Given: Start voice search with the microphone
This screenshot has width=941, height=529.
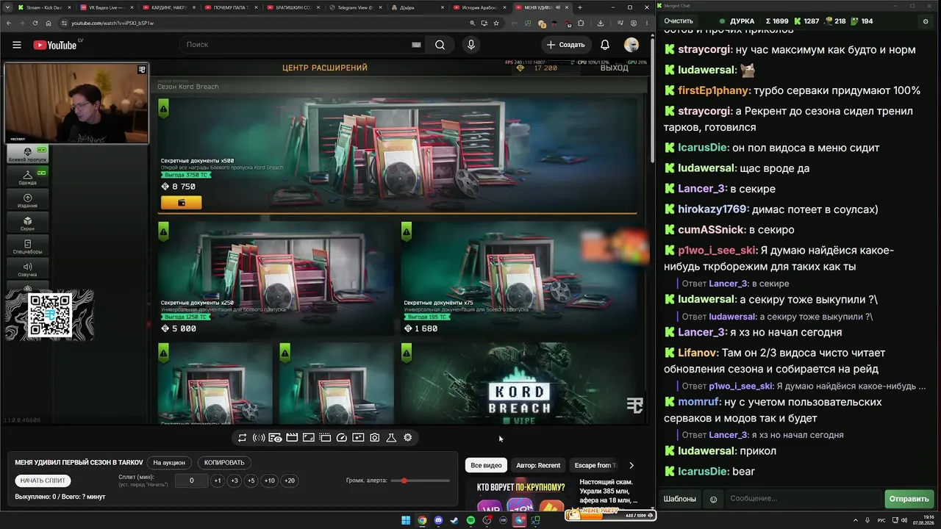Looking at the screenshot, I should [471, 45].
